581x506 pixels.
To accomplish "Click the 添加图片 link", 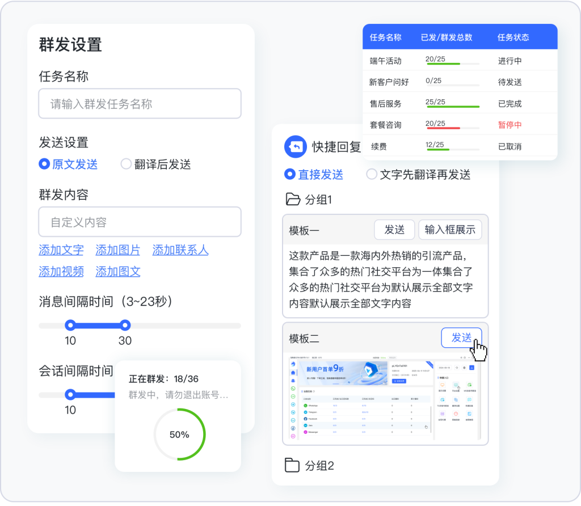I will tap(118, 250).
